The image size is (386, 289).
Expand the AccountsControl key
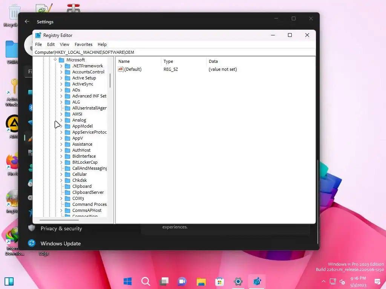coord(61,72)
